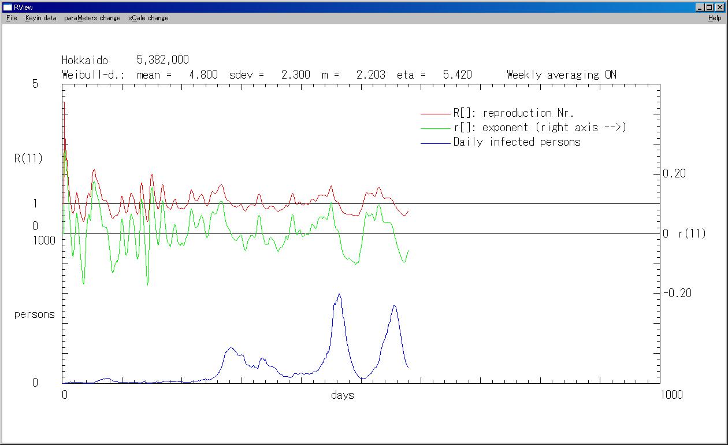This screenshot has width=728, height=445.
Task: Minimize the RView window
Action: pos(700,8)
